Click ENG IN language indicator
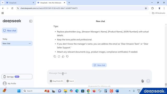The image size is (167, 94). coord(139,91)
